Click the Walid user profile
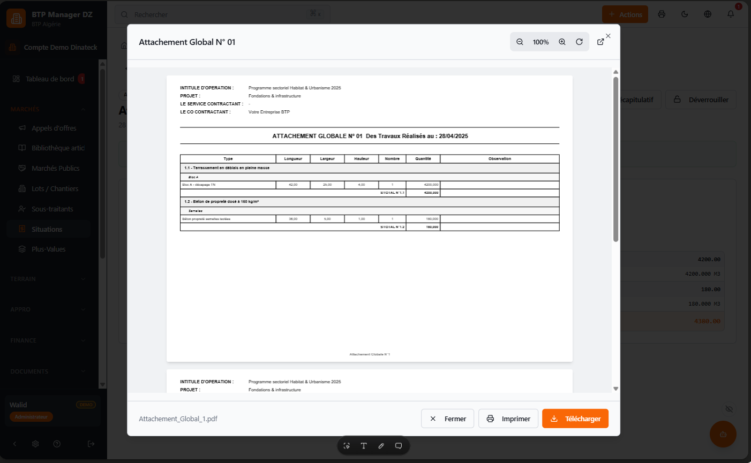The image size is (751, 463). [x=52, y=411]
